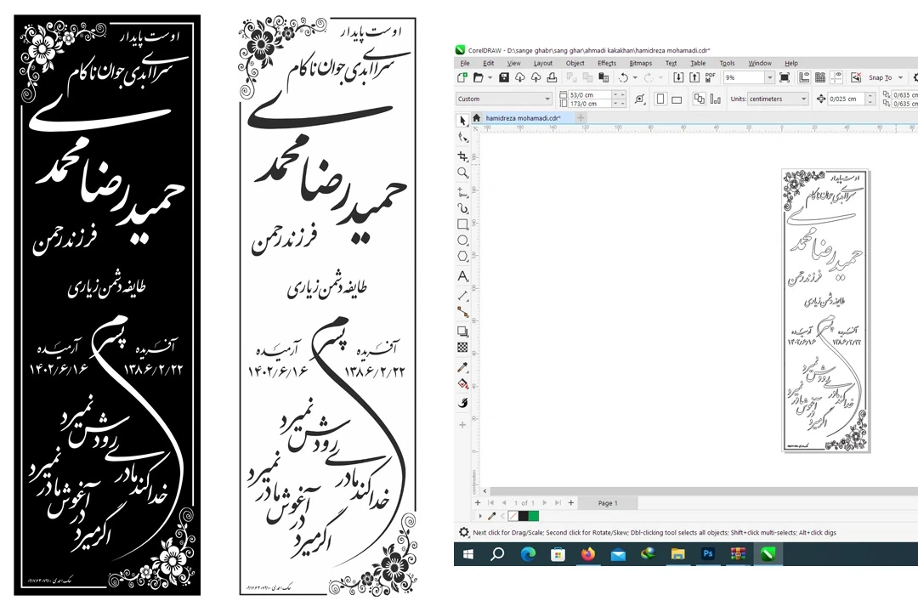Click the Save icon in toolbar
Screen dimensions: 918x612
point(504,77)
